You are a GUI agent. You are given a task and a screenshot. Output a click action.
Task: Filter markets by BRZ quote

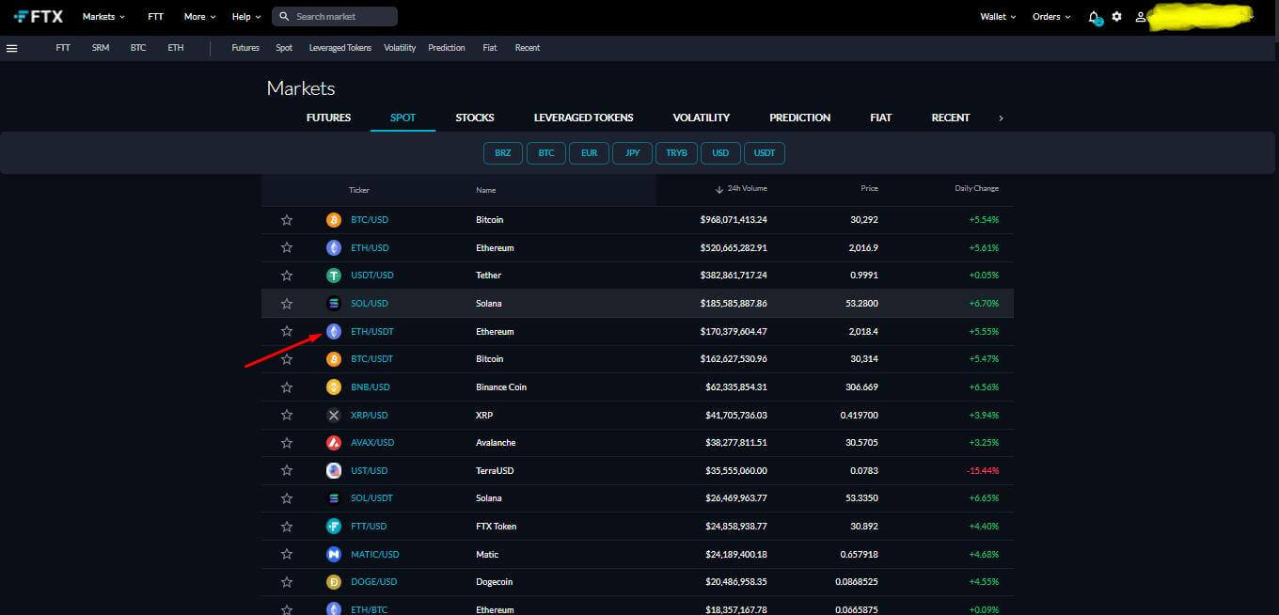503,153
